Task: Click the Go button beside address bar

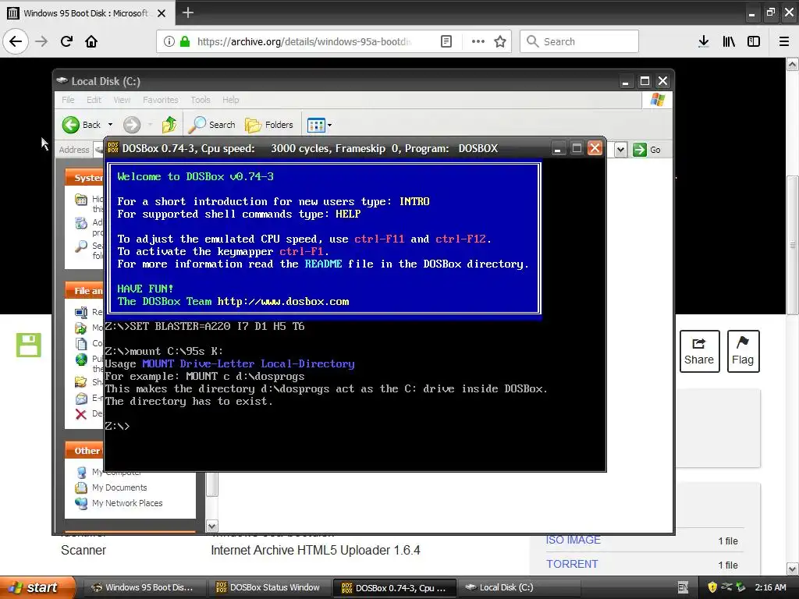Action: (x=647, y=150)
